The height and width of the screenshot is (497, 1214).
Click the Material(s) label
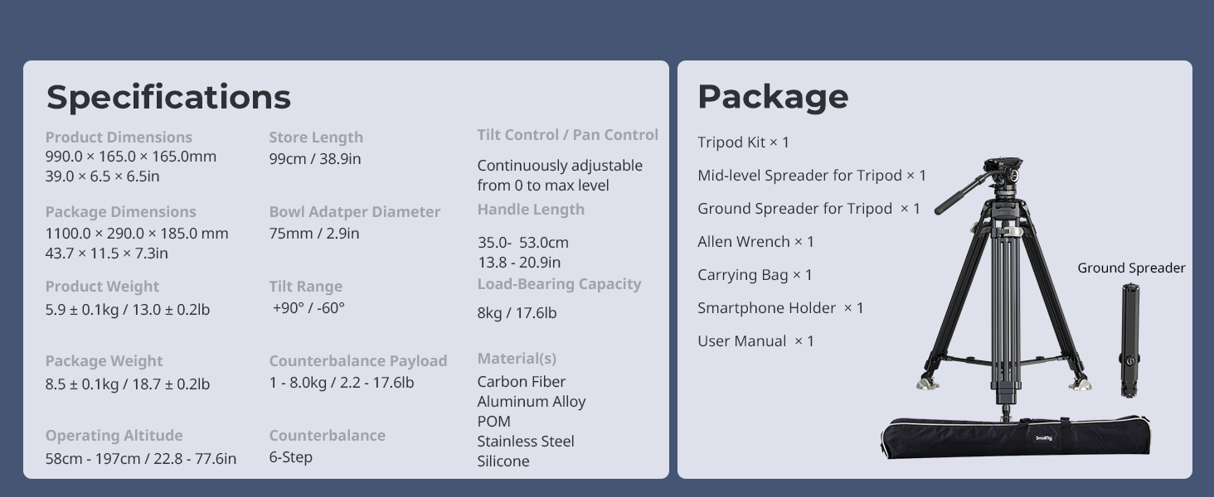(x=517, y=359)
